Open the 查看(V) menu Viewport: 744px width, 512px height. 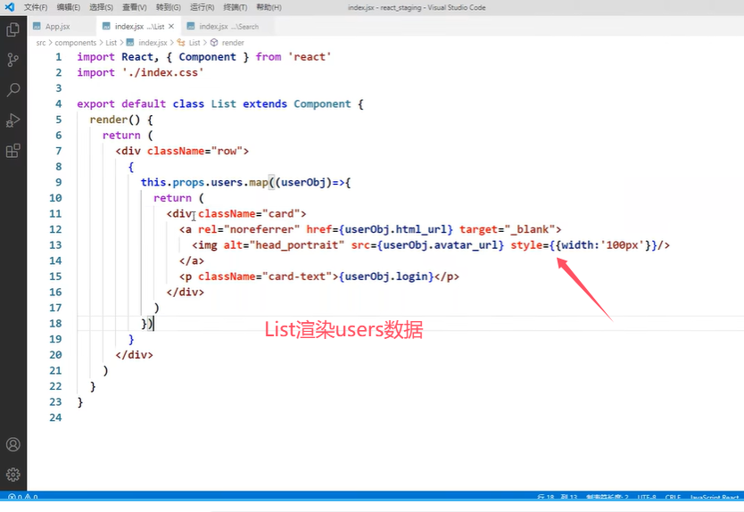click(x=135, y=7)
